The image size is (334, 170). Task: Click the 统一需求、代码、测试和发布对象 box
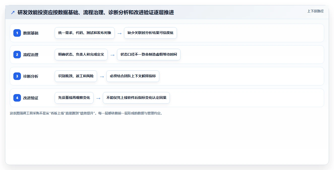[85, 33]
